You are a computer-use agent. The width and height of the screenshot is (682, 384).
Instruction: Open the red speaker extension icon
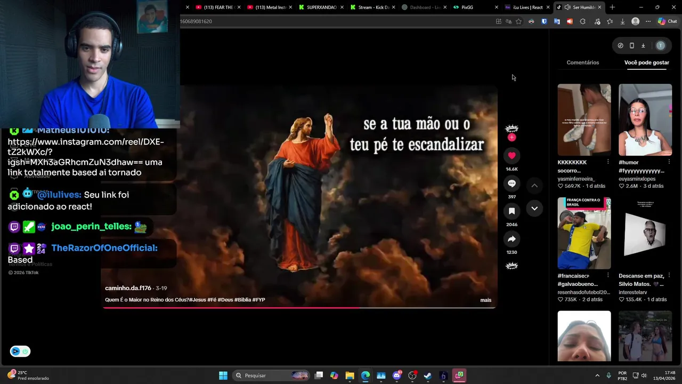pyautogui.click(x=570, y=21)
